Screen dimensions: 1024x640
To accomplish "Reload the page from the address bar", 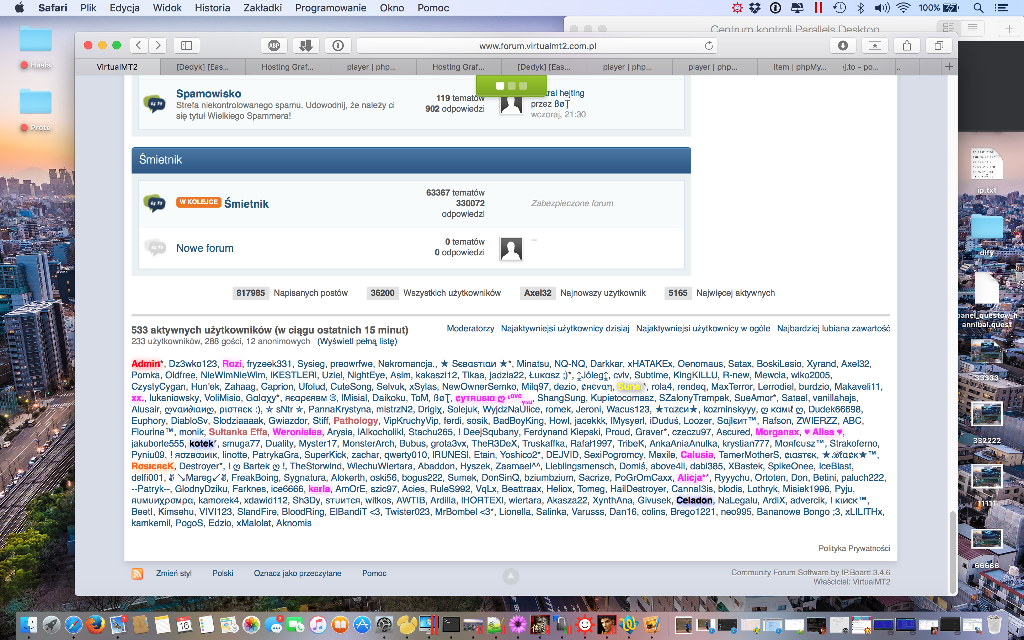I will coord(709,45).
